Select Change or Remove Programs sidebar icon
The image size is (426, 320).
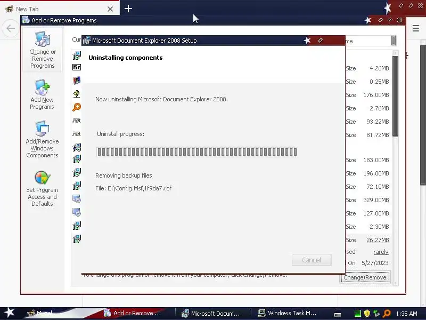[x=42, y=50]
